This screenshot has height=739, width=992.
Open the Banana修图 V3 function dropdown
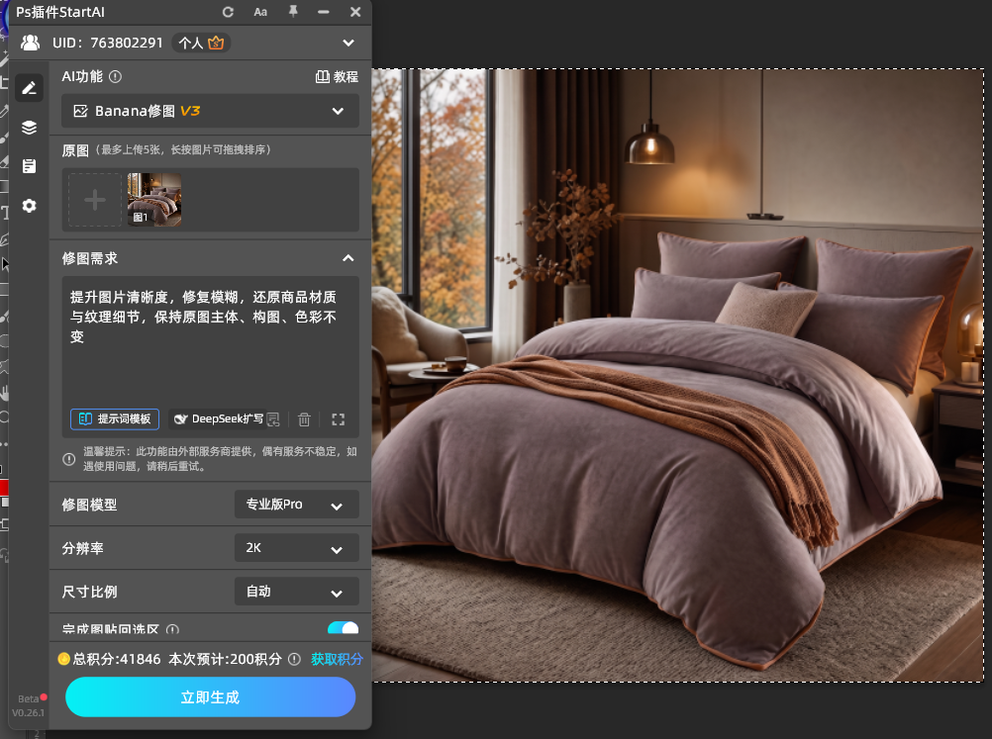tap(210, 111)
